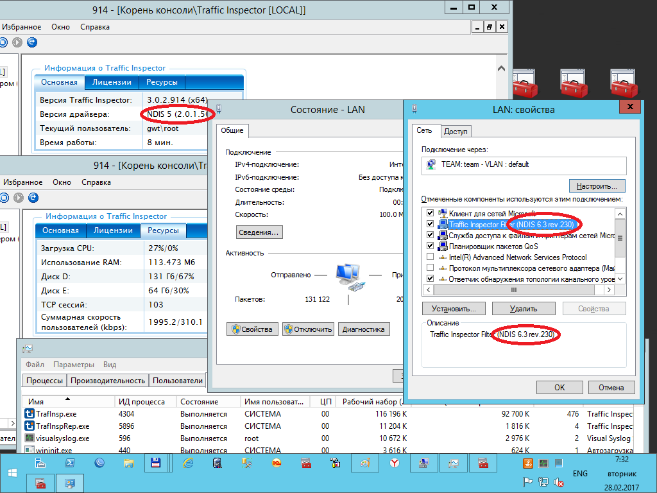Click Сведения... button in LAN status
657x493 pixels.
tap(259, 232)
